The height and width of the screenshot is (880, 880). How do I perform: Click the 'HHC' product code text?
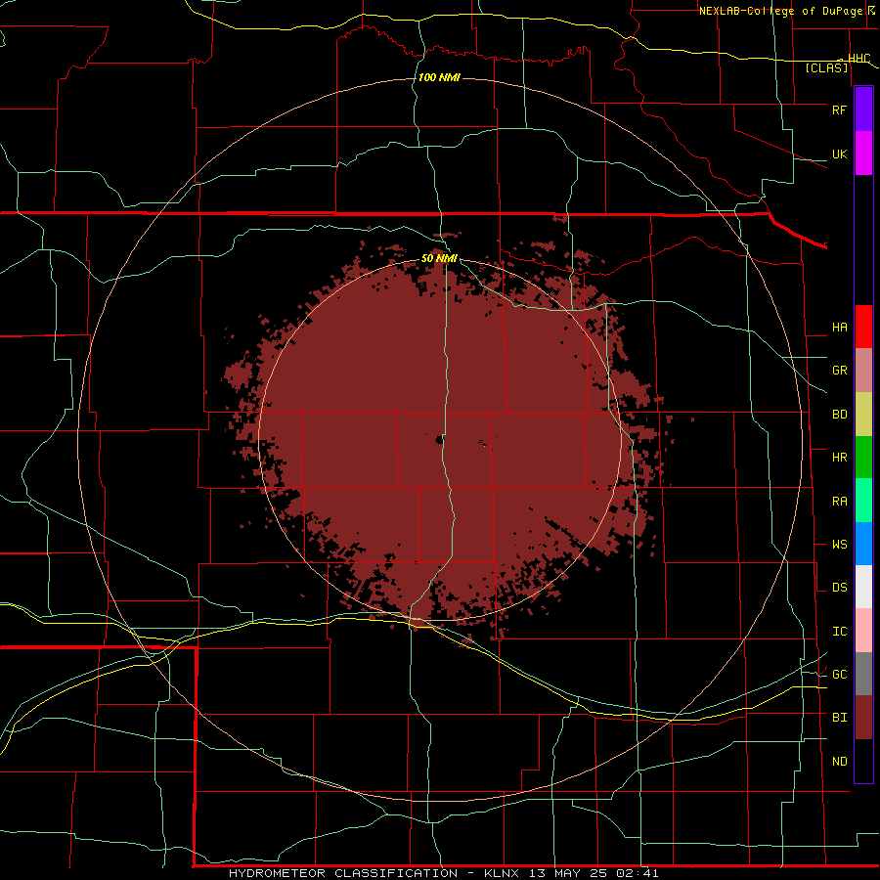coord(858,59)
